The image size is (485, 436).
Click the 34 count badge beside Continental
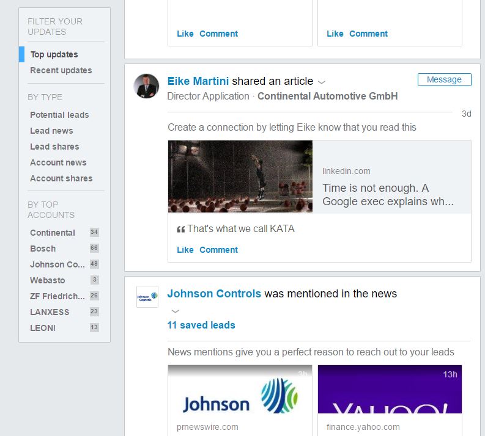[x=94, y=232]
